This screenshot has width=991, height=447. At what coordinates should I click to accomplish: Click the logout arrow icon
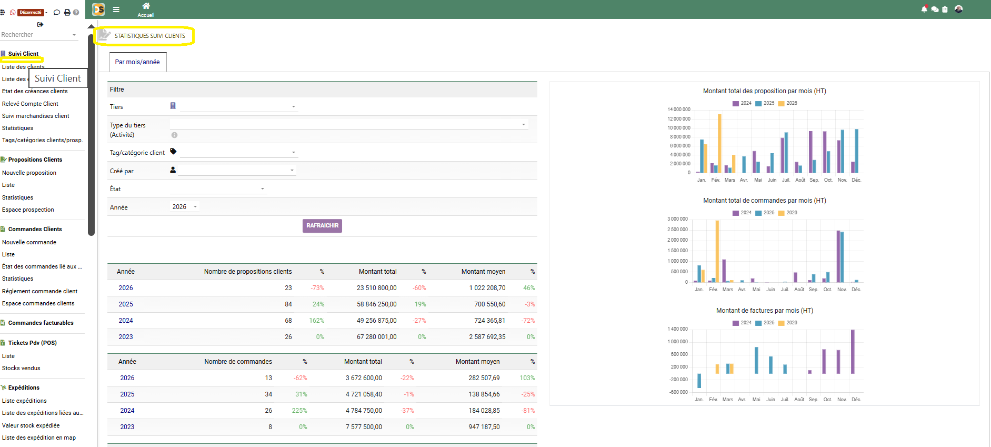click(40, 24)
